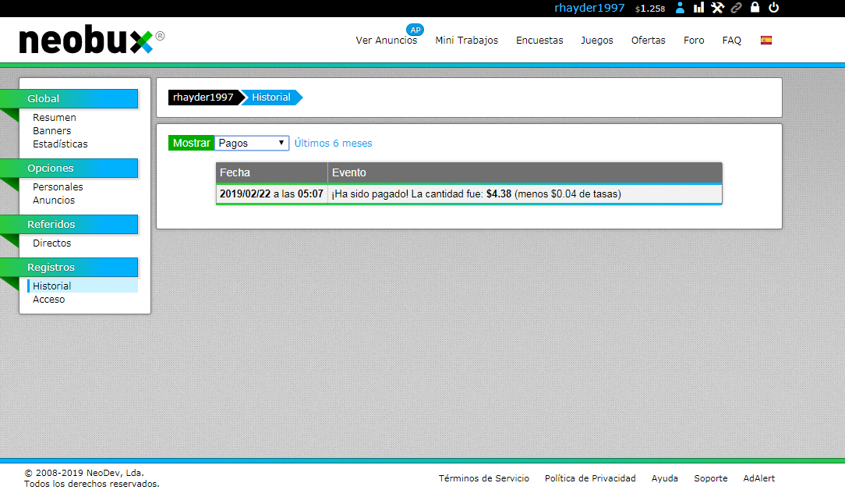This screenshot has width=845, height=490.
Task: Click the Referidos section header
Action: click(69, 225)
